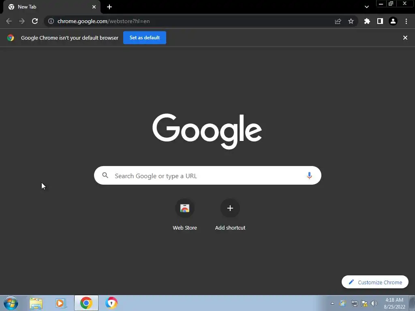Open the Windows Start menu

coord(11,303)
